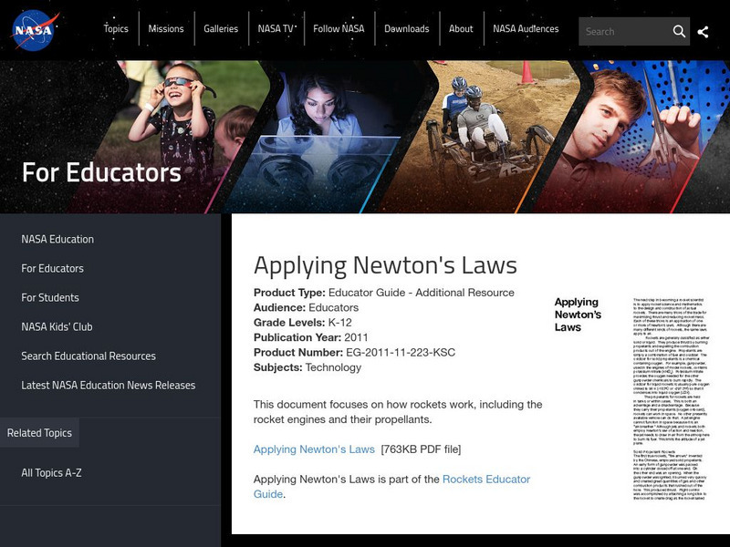Visit NASA Kids' Club sidebar link

57,326
